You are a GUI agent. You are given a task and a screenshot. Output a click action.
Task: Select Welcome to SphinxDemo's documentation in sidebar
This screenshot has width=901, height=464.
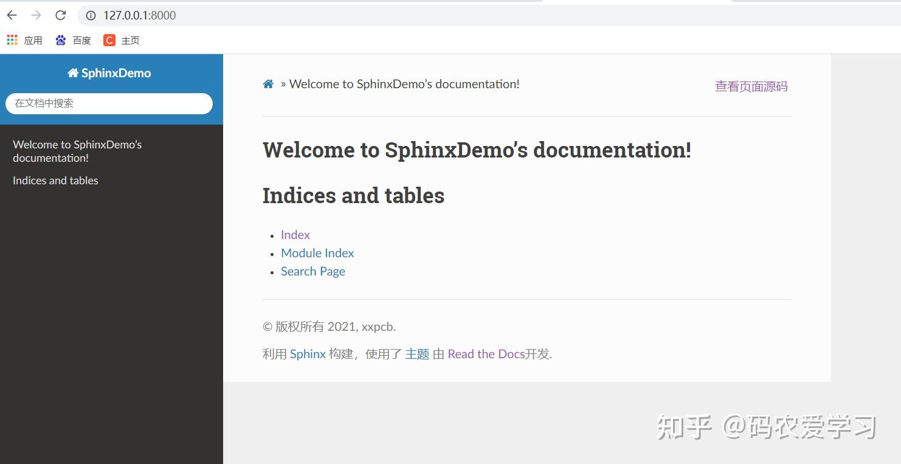tap(77, 151)
